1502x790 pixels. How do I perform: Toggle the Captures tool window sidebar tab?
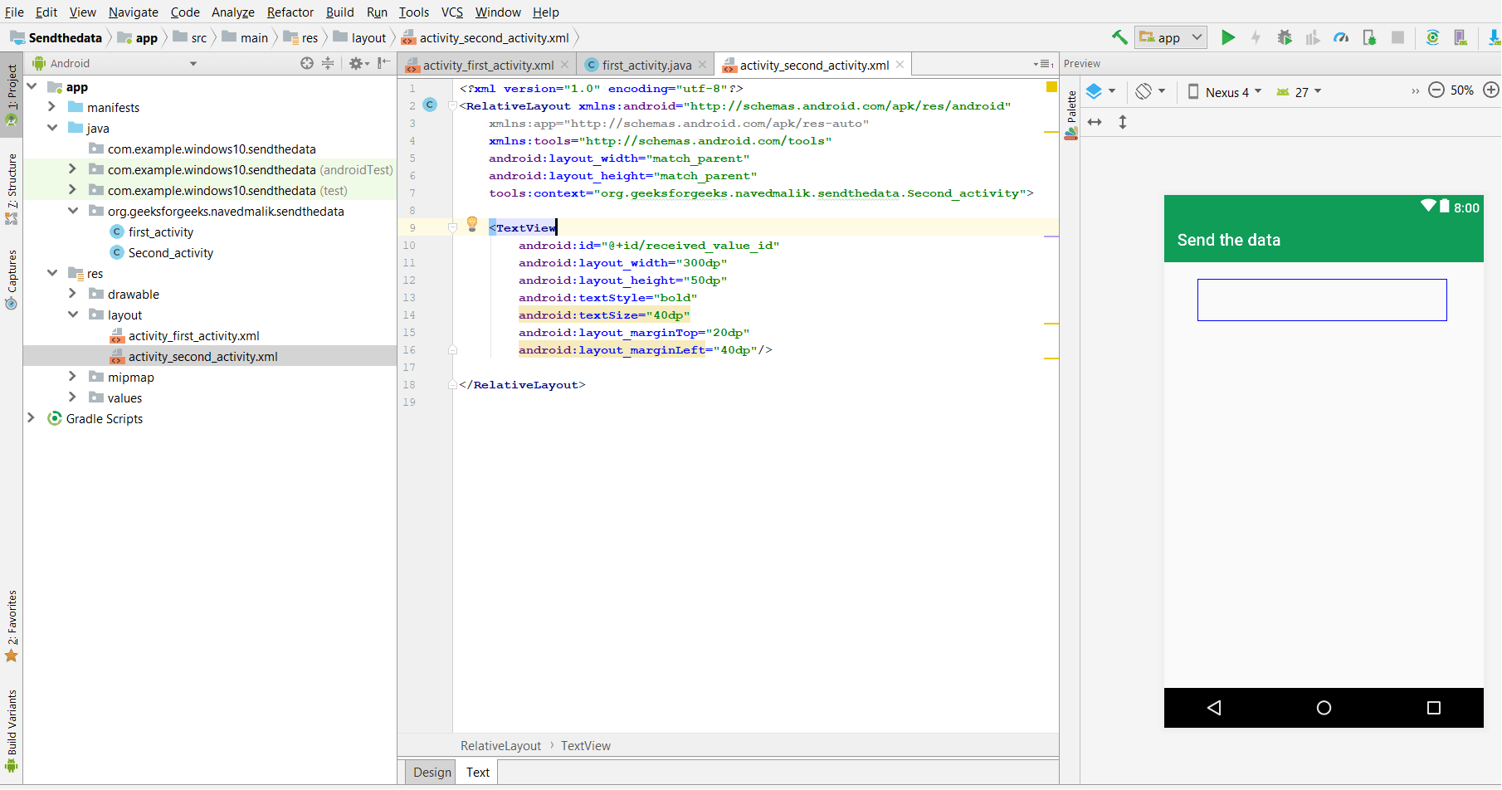point(12,280)
